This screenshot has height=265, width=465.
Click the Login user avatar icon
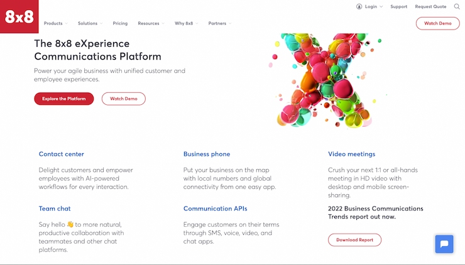(359, 6)
